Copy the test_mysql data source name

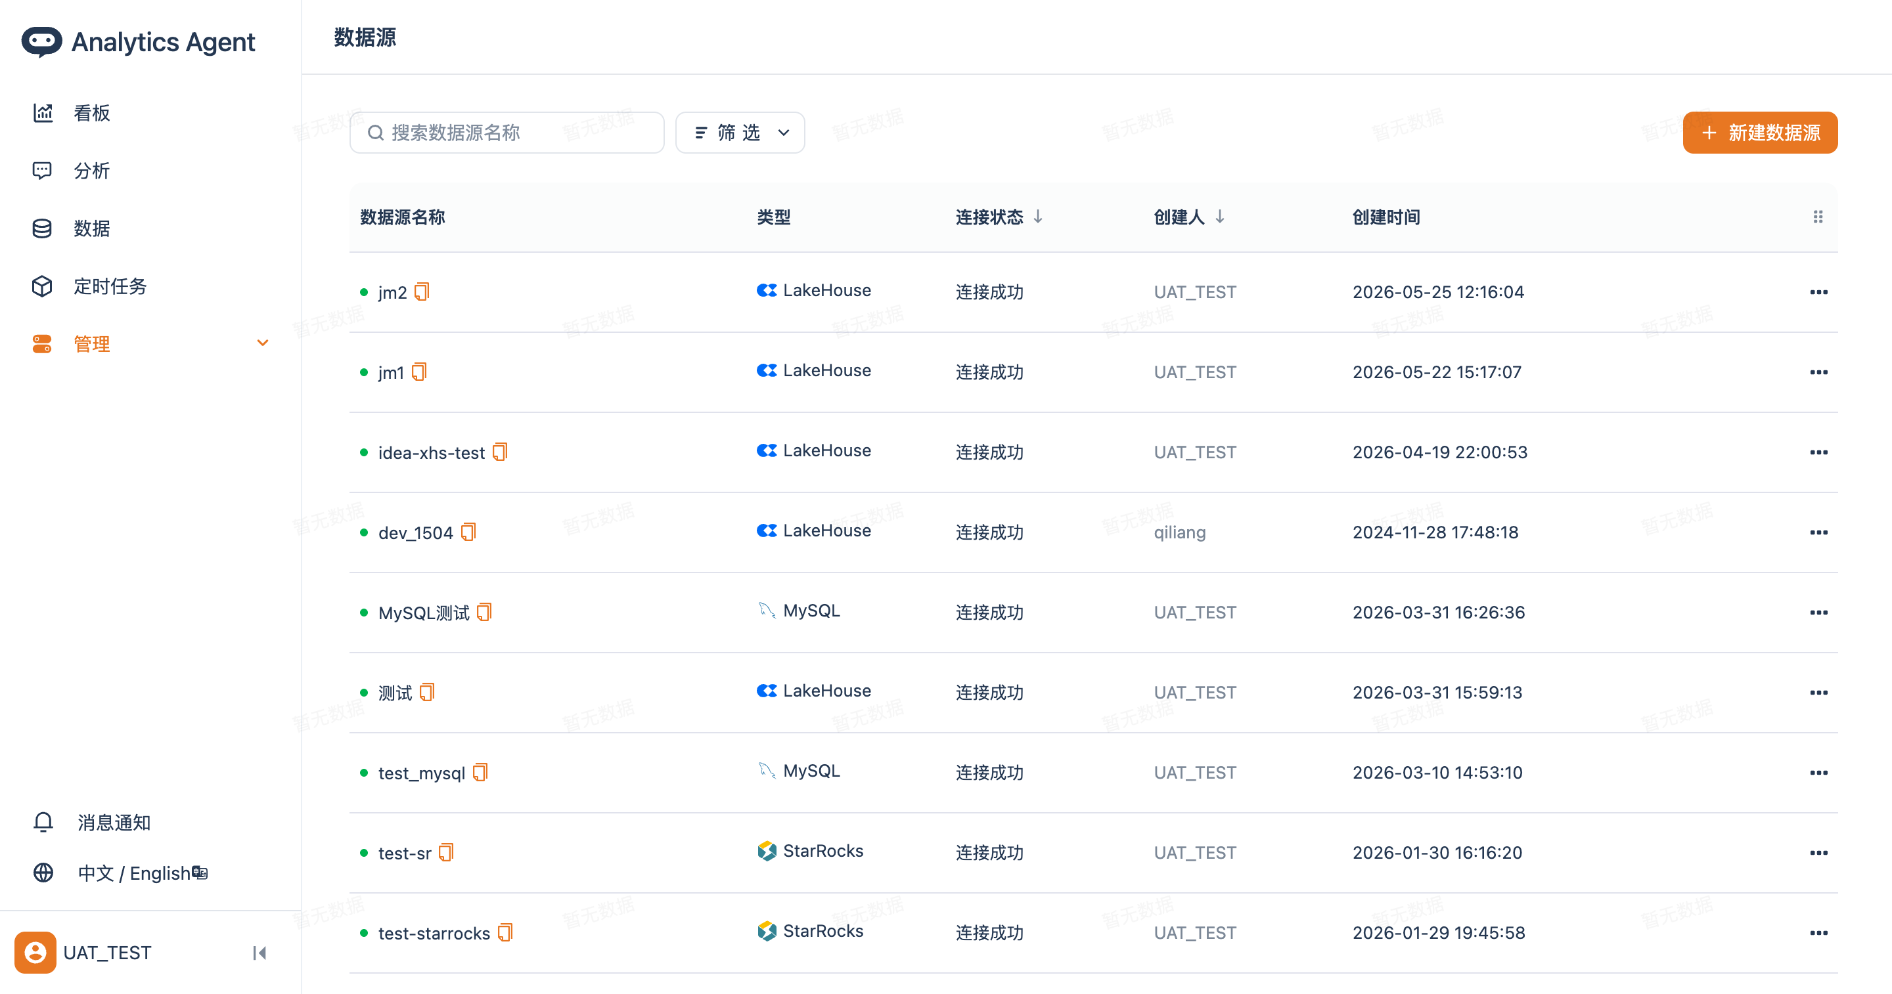point(480,771)
